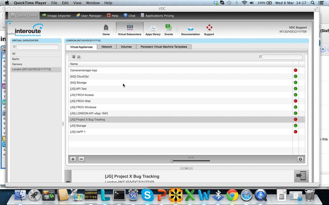The width and height of the screenshot is (329, 205).
Task: Click the virtual datacenter search field
Action: [x=38, y=47]
